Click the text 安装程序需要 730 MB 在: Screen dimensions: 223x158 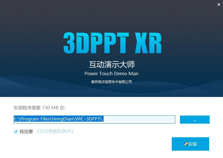click(40, 108)
